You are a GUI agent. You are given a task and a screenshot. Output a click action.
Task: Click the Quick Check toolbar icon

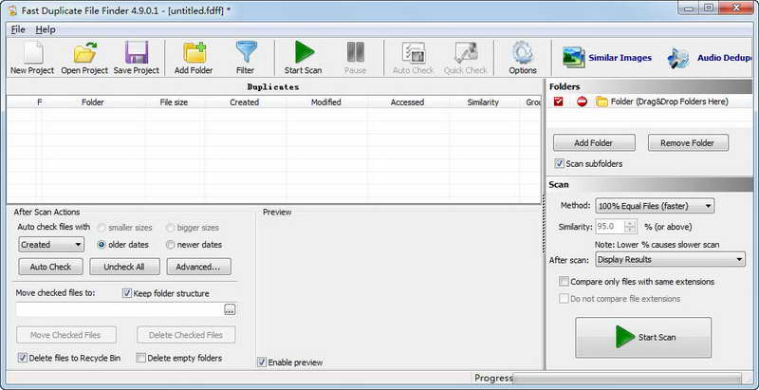click(466, 52)
